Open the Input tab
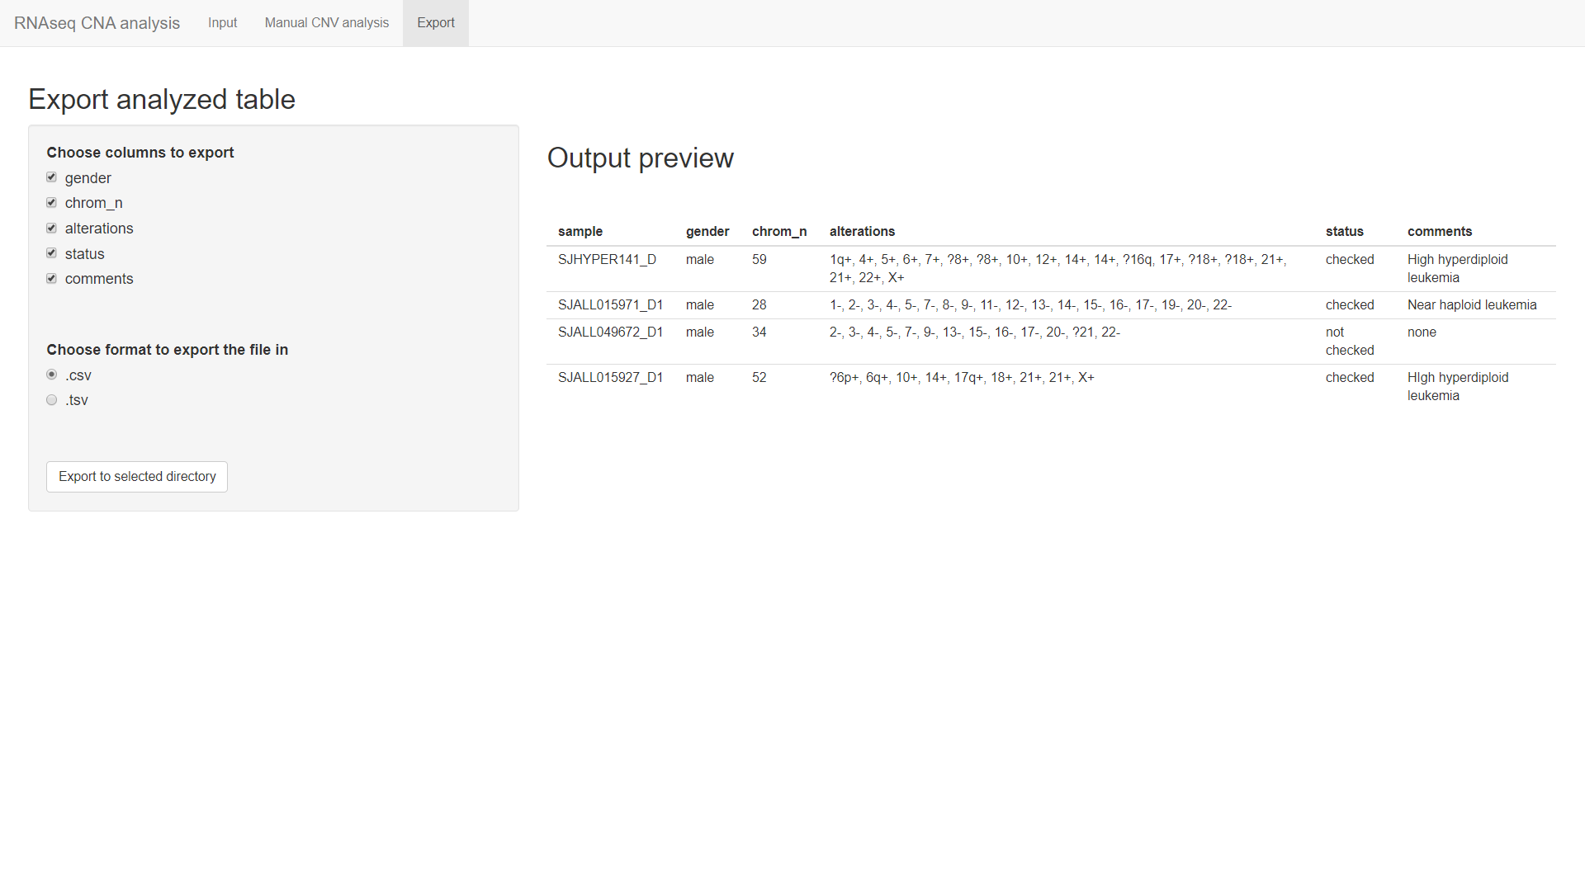The height and width of the screenshot is (891, 1585). (x=222, y=23)
